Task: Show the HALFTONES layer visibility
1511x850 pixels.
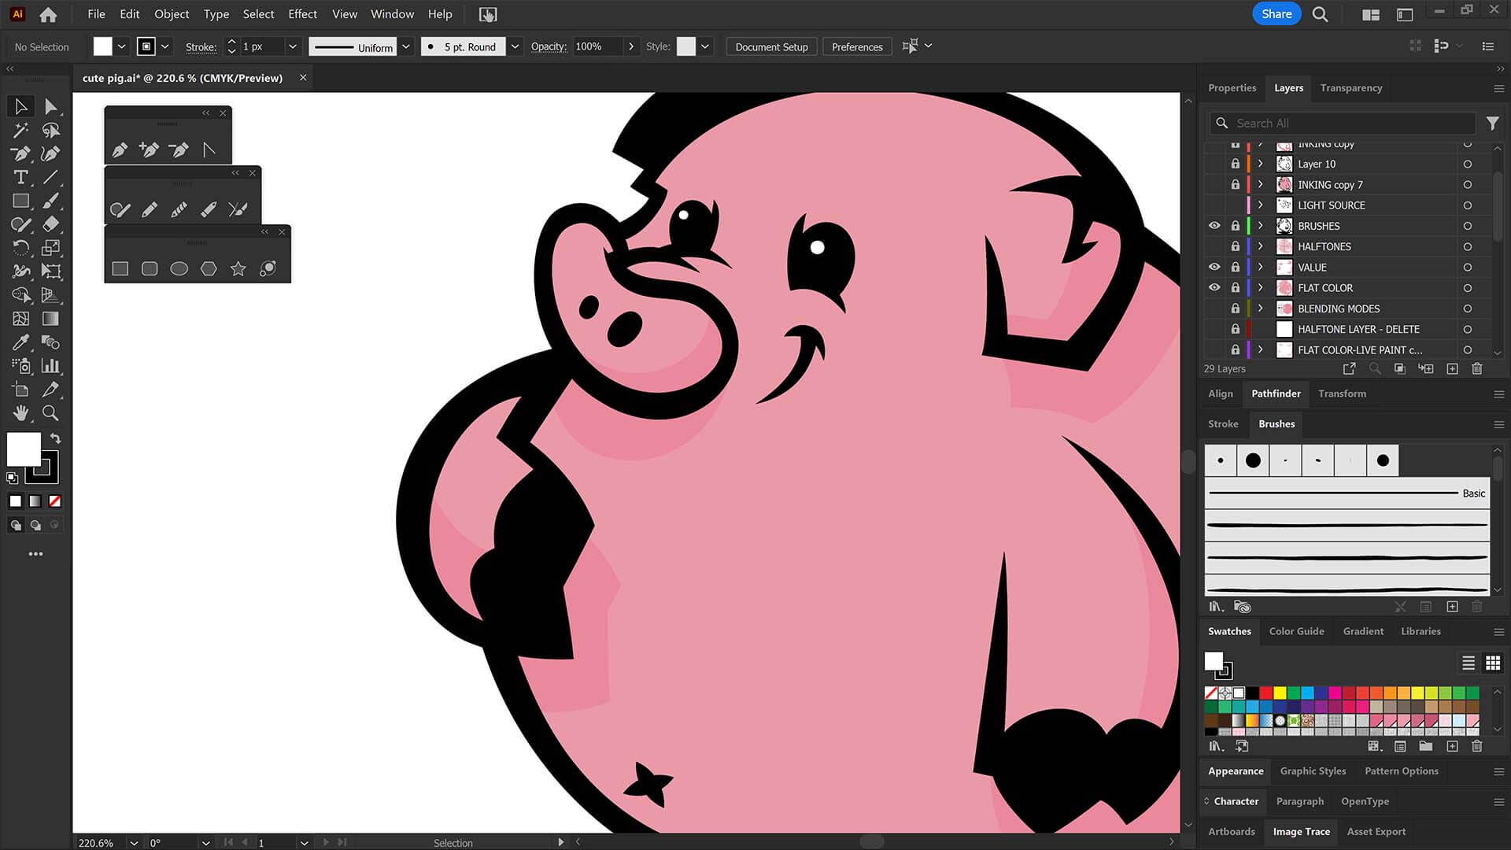Action: [x=1214, y=246]
